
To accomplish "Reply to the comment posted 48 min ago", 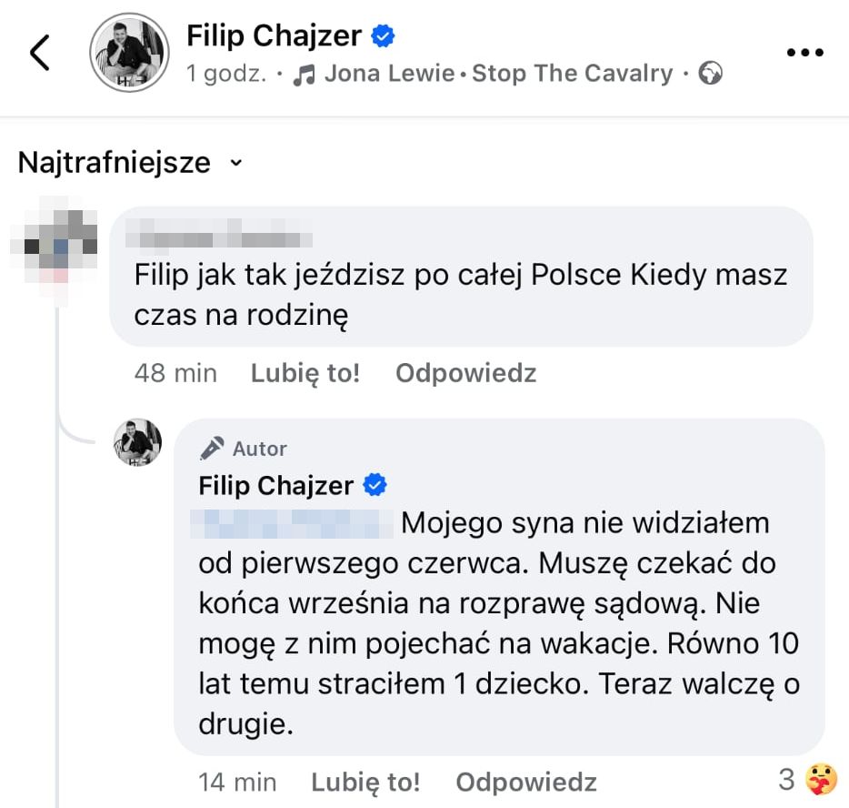I will pyautogui.click(x=465, y=373).
